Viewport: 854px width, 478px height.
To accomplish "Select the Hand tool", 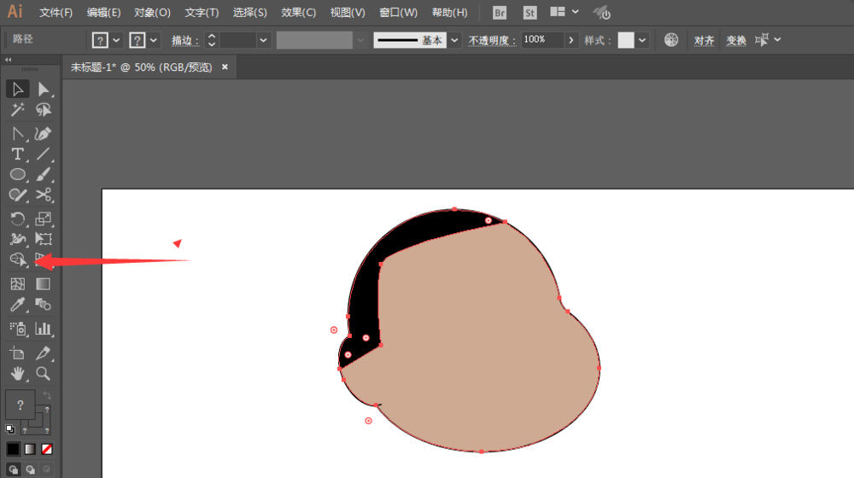I will click(x=17, y=374).
